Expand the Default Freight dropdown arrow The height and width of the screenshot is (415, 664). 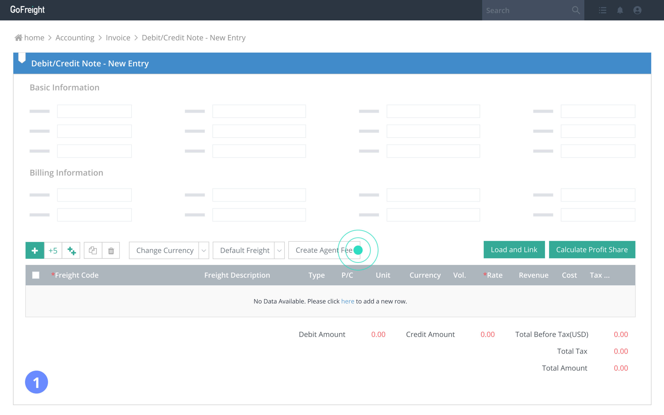[x=279, y=250]
